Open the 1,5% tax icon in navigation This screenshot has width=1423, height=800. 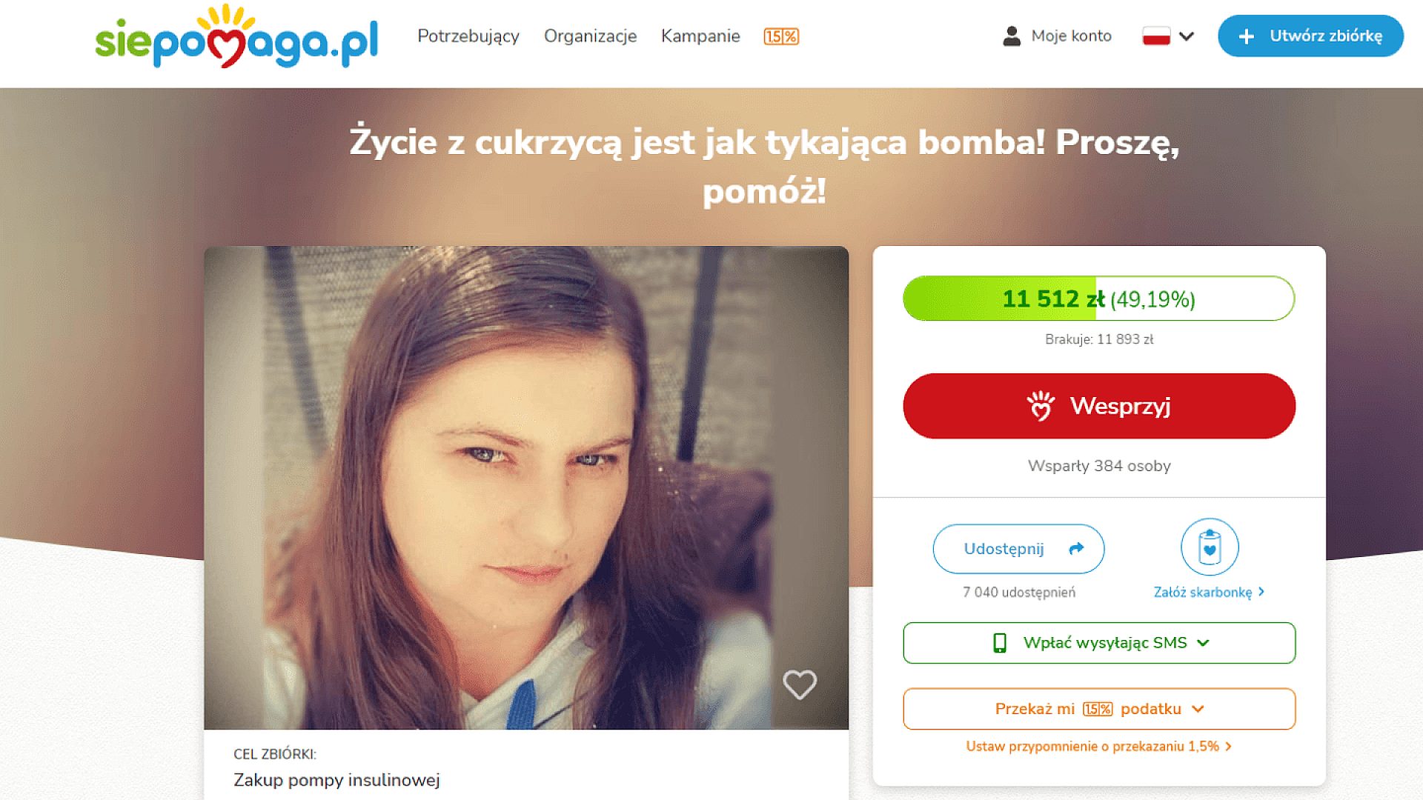point(781,36)
